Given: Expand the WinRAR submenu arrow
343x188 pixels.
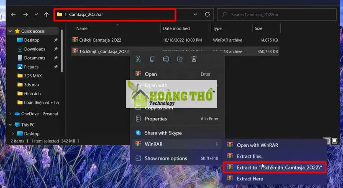Looking at the screenshot, I should 217,144.
